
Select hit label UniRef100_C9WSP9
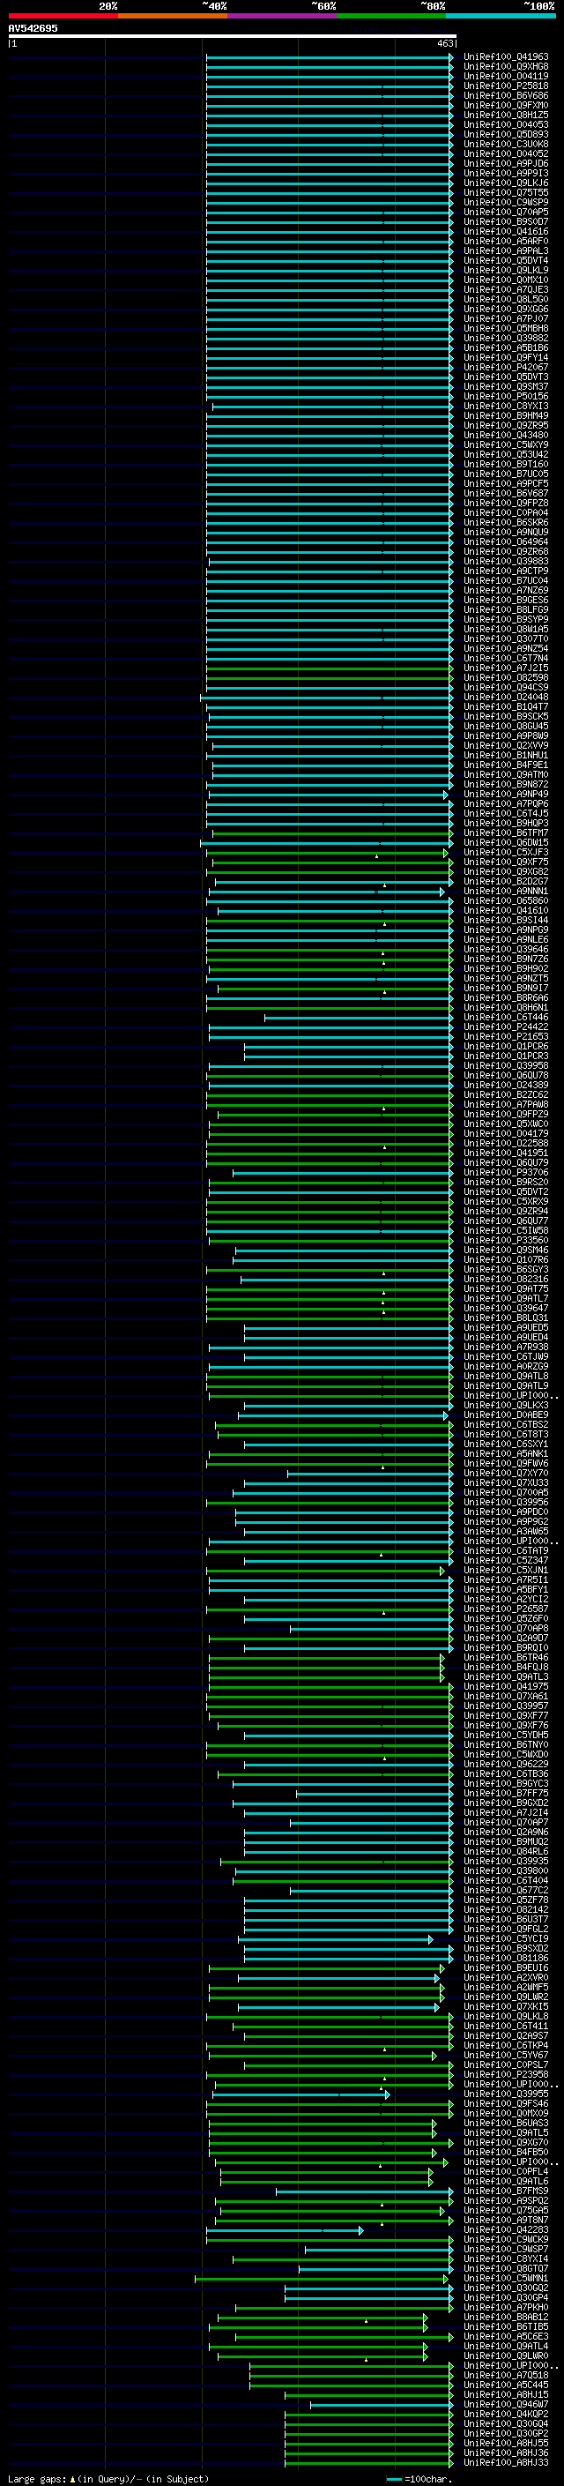(x=505, y=203)
